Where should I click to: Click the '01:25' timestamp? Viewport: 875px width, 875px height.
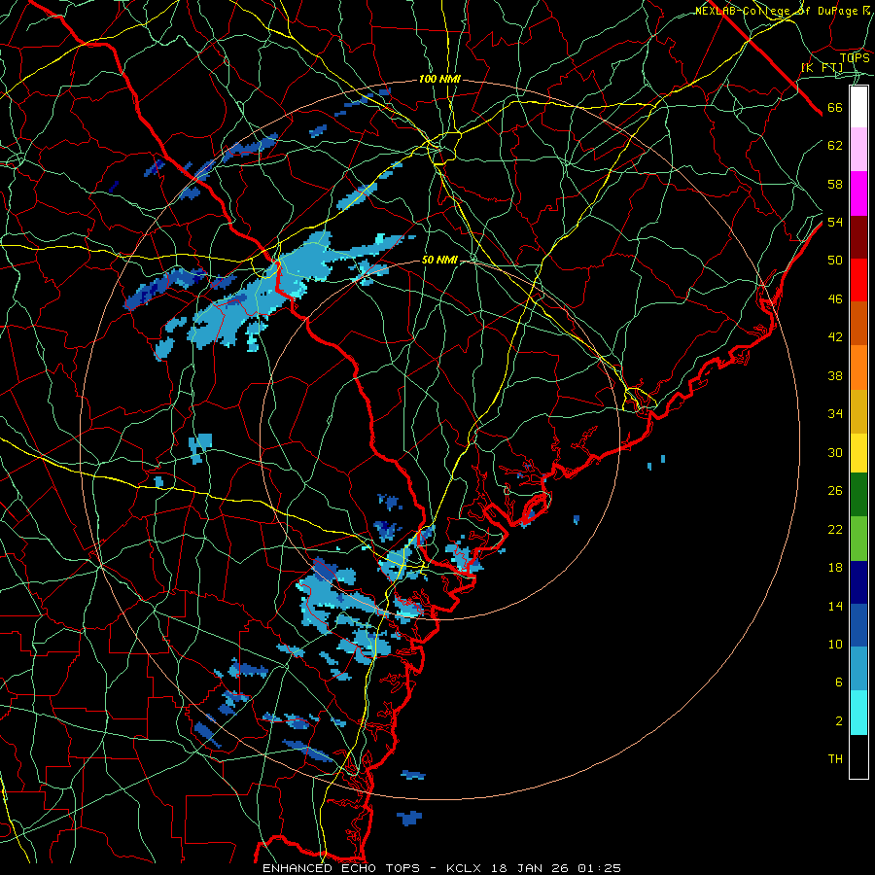599,868
